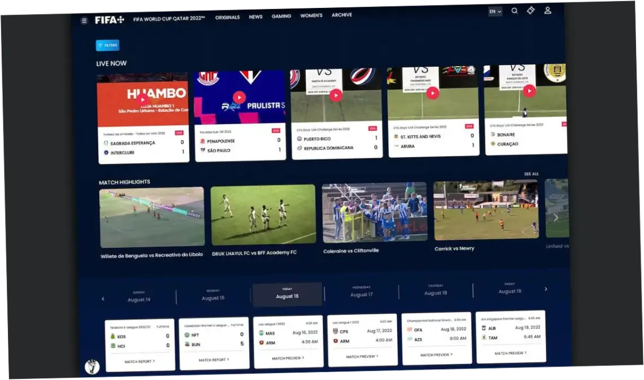Click the LIVE badge on Penapolense card
Viewport: 644px width, 380px height.
coord(276,131)
